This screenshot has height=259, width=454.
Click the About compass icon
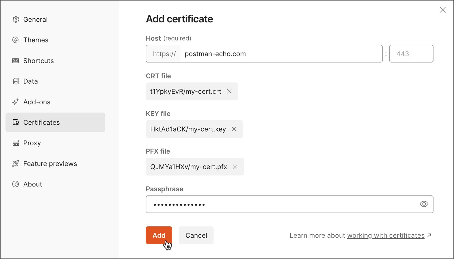coord(16,184)
